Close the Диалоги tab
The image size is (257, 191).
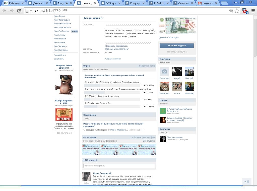(47, 3)
